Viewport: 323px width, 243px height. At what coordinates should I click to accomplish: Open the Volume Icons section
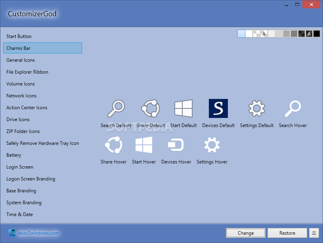43,84
